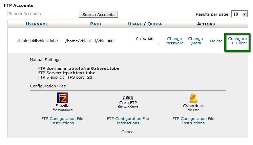Click the Cyberduck duck icon
This screenshot has height=145, width=253.
tap(193, 98)
